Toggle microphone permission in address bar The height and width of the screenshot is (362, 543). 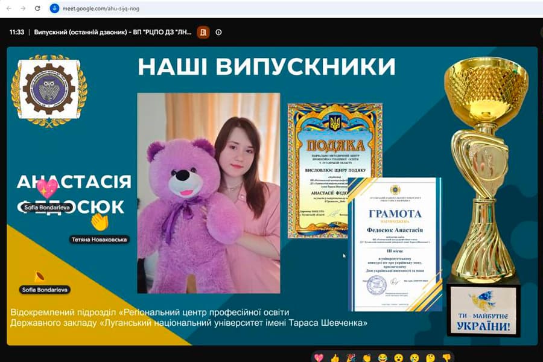pos(54,8)
